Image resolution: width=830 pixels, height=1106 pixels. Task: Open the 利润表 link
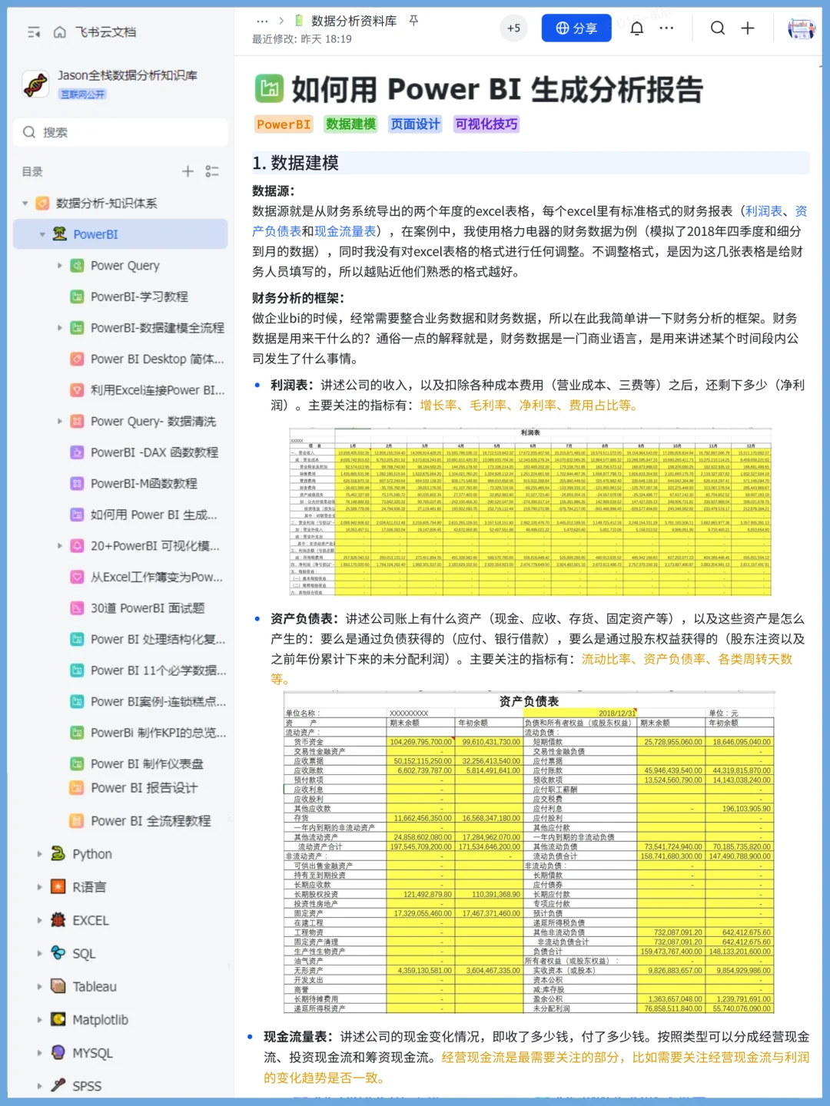pyautogui.click(x=763, y=211)
